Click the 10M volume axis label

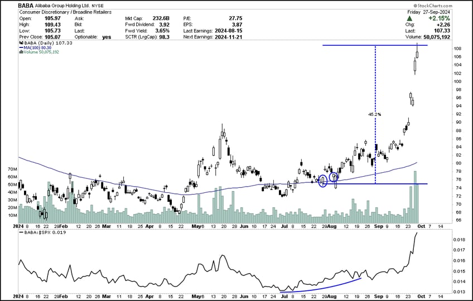[x=12, y=215]
